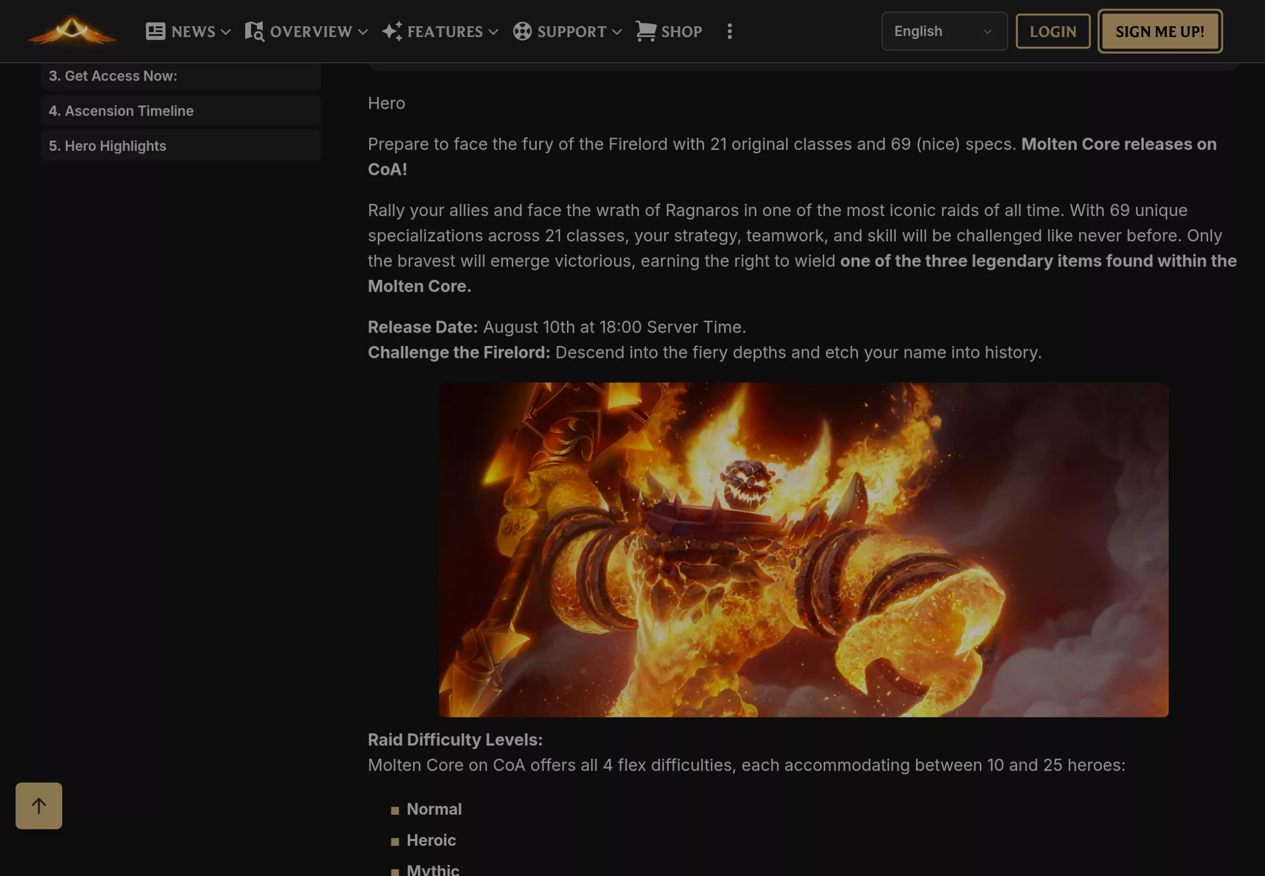Screen dimensions: 1265x876
Task: Click the Support lifebuoy icon
Action: [522, 31]
